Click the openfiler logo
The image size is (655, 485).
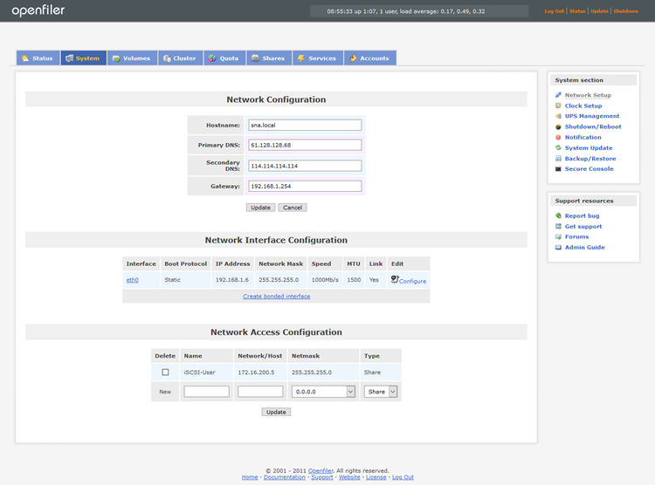(x=38, y=10)
